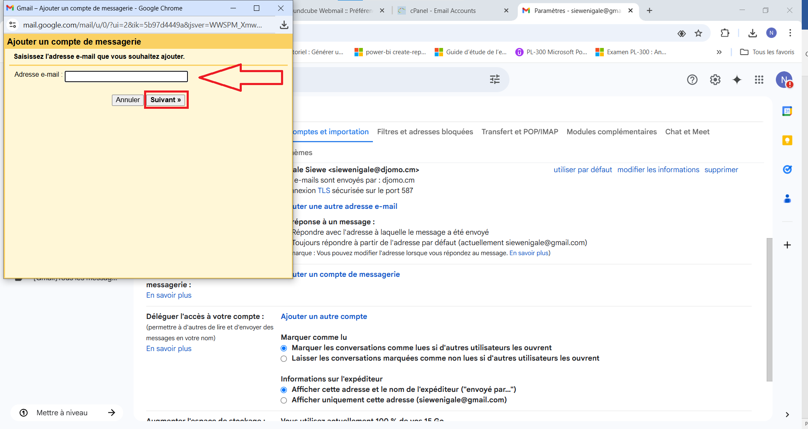Image resolution: width=808 pixels, height=429 pixels.
Task: Open Contacts side panel icon
Action: (787, 198)
